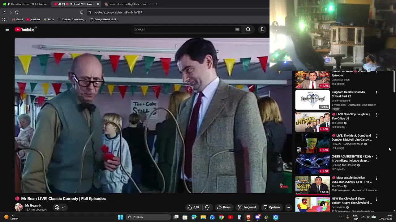Mute the Mr Bean tab audio icon
Viewport: 396px width, 222px height.
[59, 4]
